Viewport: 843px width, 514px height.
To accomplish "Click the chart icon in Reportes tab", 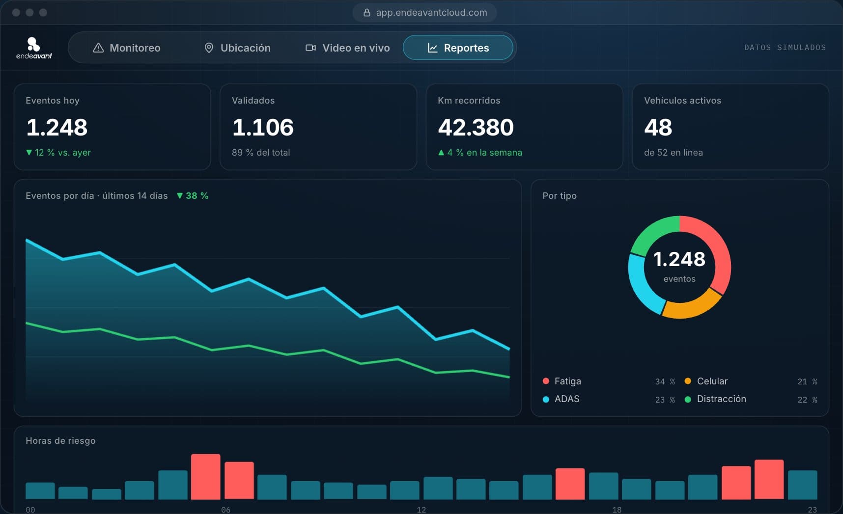I will (x=432, y=48).
